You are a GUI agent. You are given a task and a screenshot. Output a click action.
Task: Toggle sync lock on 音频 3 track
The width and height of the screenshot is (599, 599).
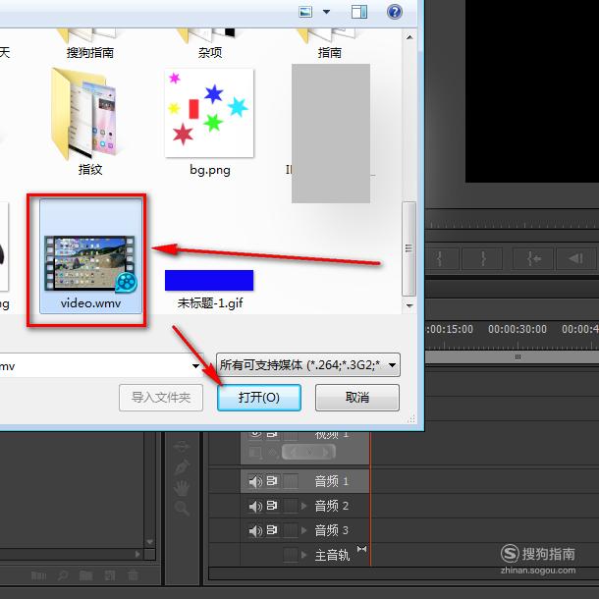(x=272, y=530)
